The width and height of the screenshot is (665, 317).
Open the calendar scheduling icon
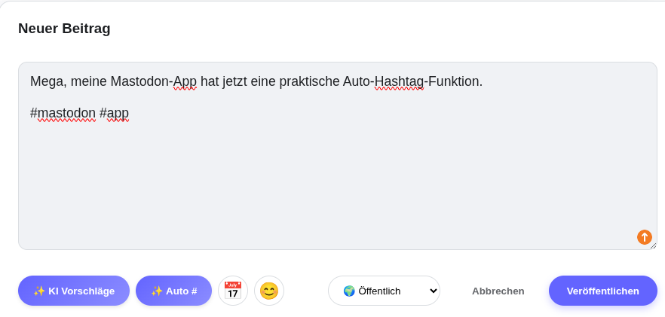click(233, 291)
